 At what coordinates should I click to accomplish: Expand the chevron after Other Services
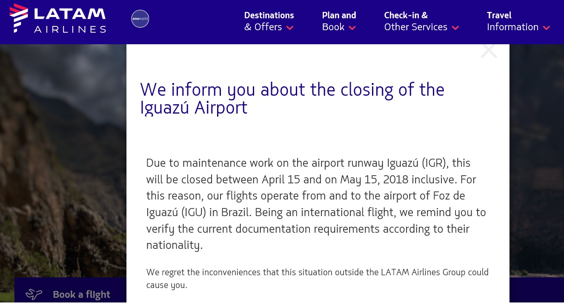[x=455, y=28]
